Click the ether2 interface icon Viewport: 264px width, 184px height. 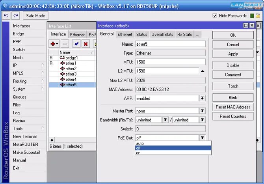[x=62, y=69]
